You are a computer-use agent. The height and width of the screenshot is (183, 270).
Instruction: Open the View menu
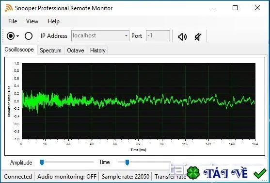tap(32, 21)
